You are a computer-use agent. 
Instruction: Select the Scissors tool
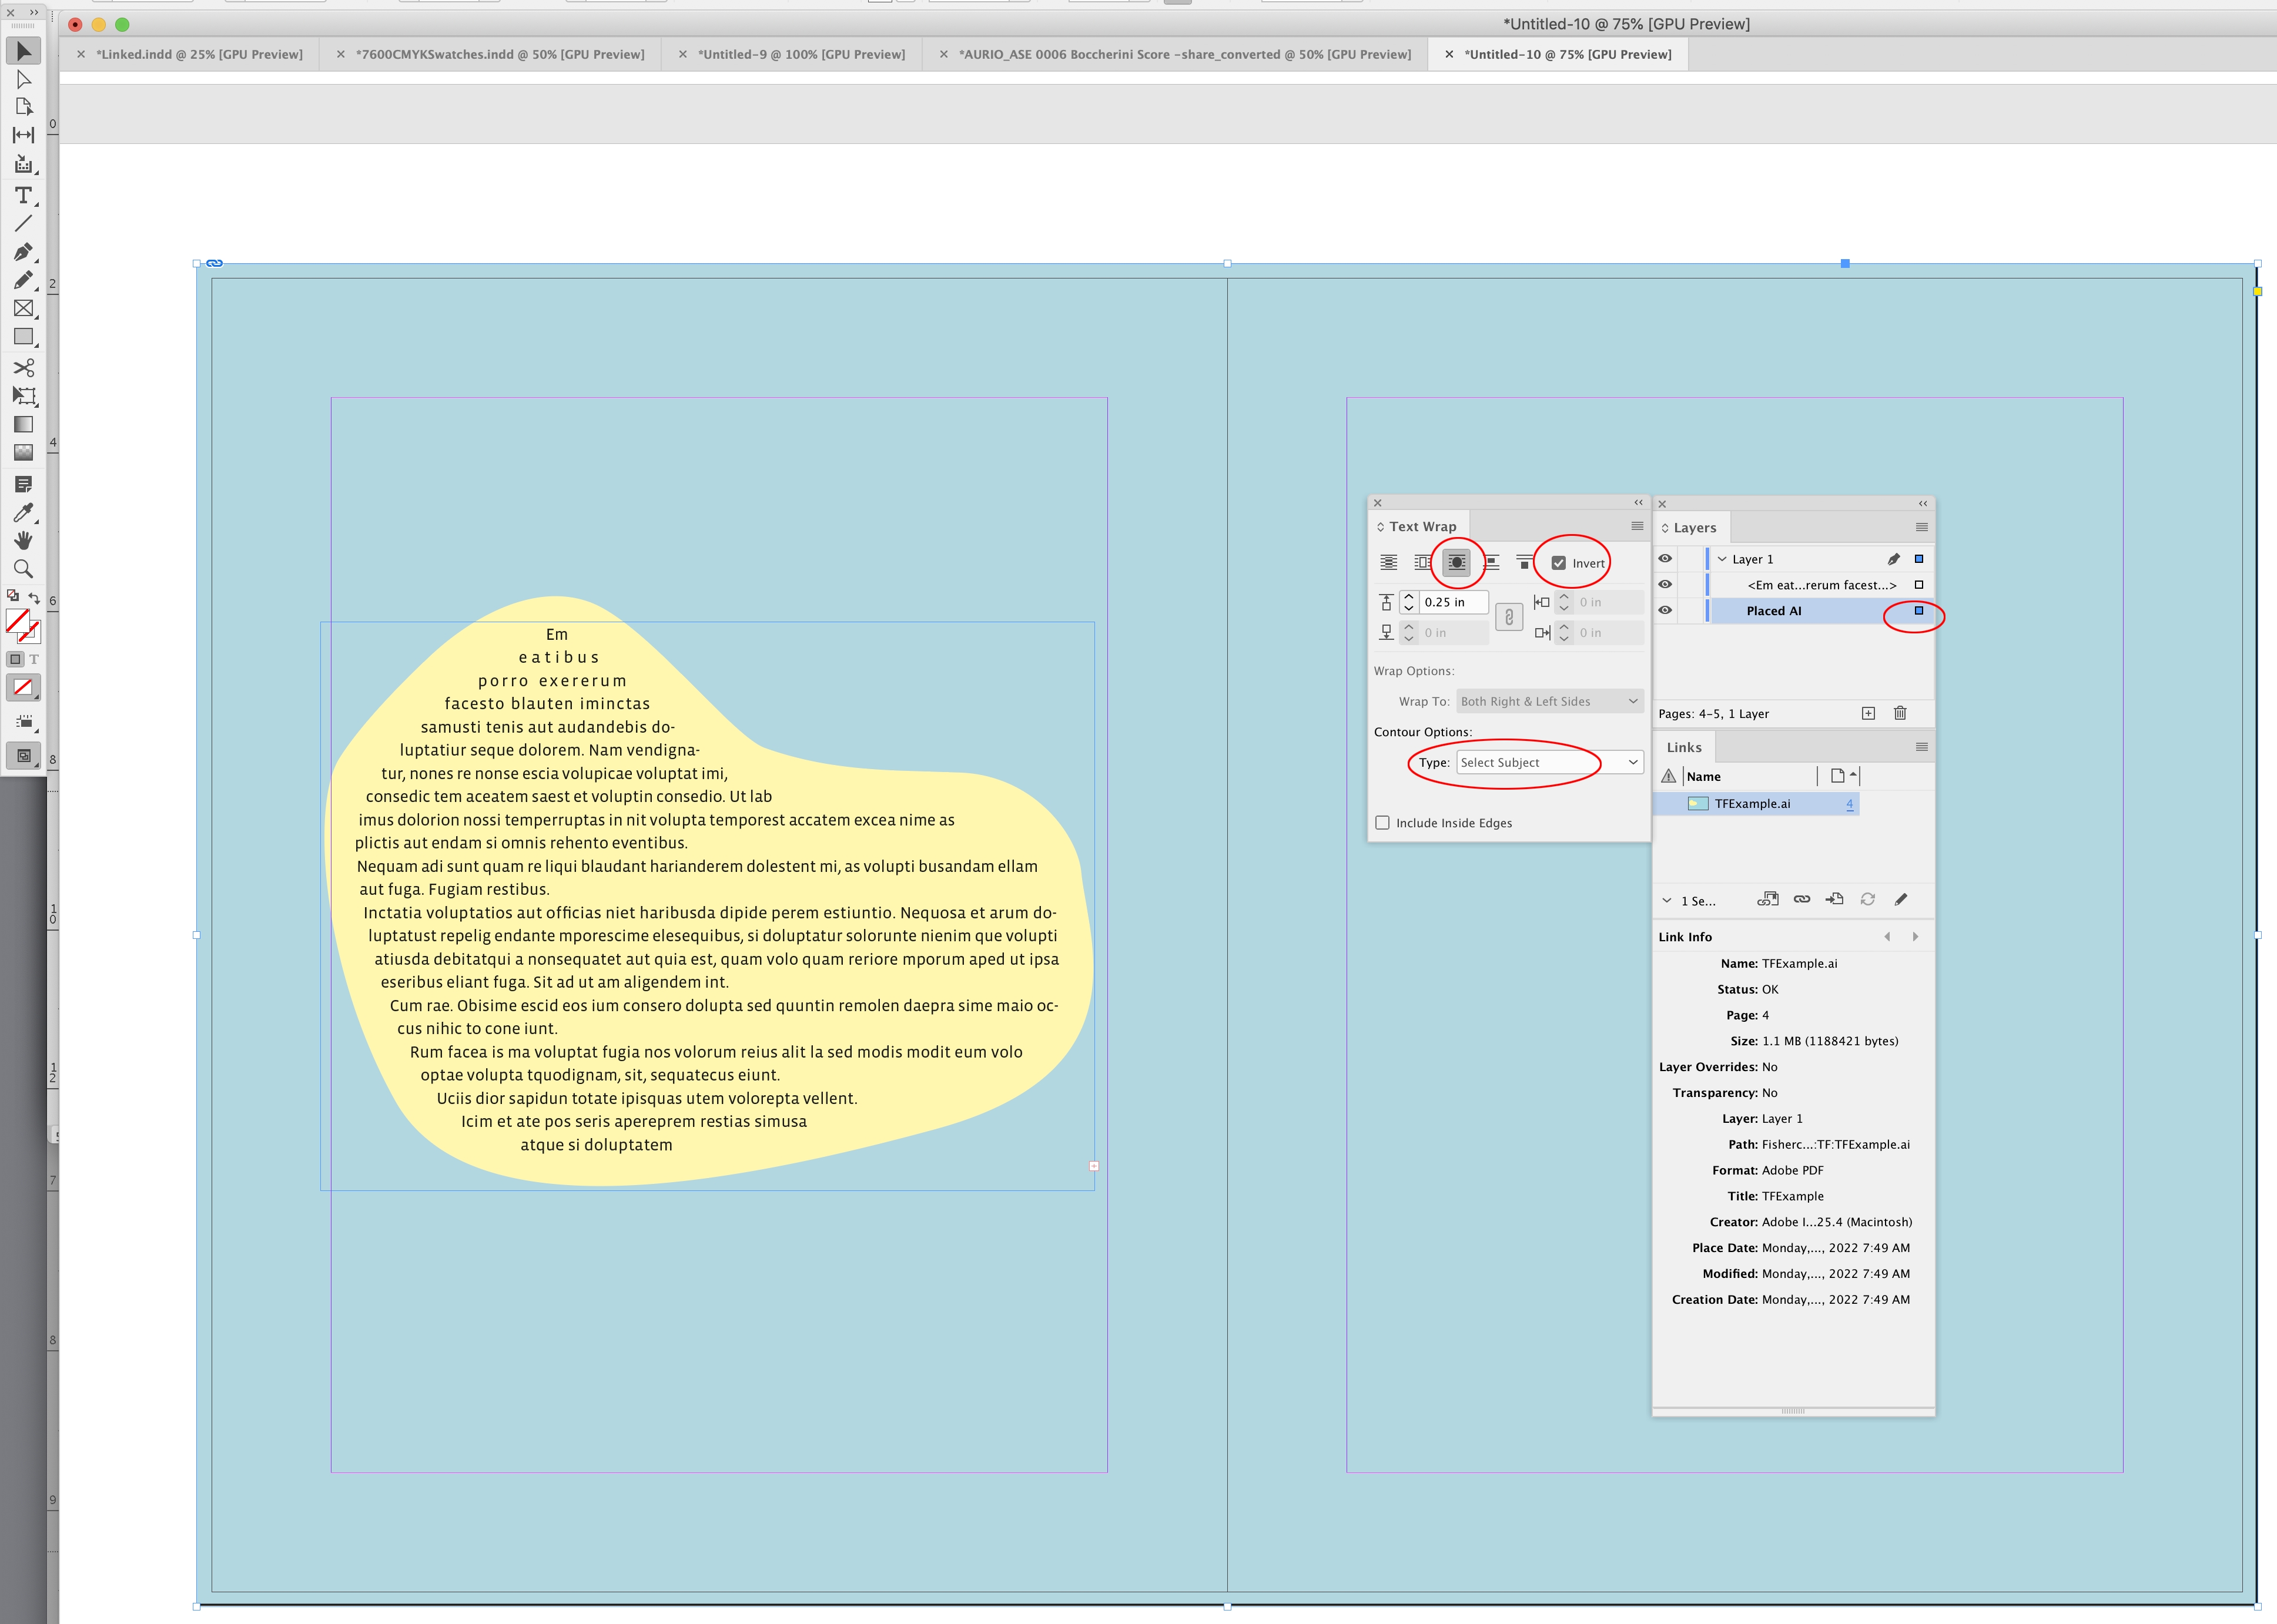tap(24, 368)
